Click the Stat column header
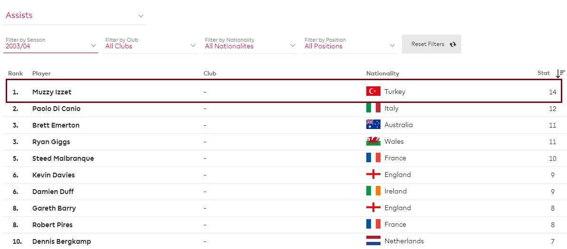The height and width of the screenshot is (249, 567). pyautogui.click(x=543, y=74)
